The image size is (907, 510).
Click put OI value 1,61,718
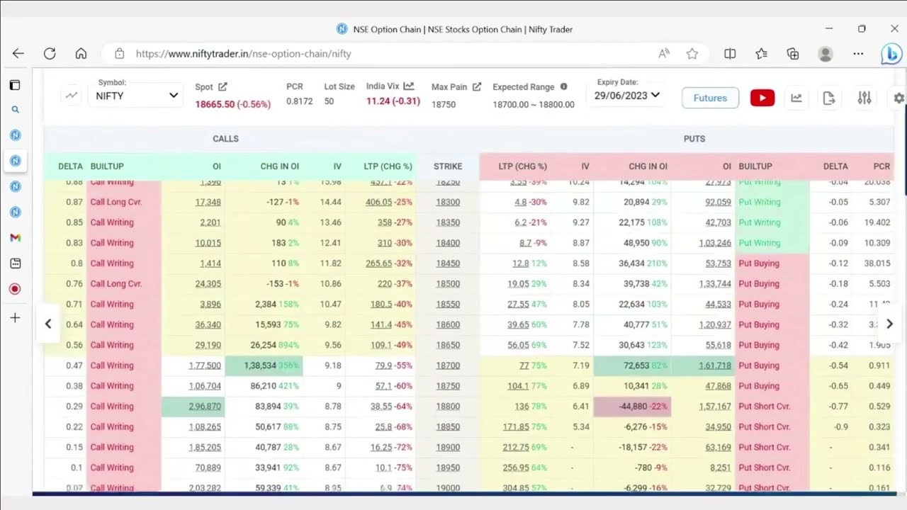tap(715, 365)
